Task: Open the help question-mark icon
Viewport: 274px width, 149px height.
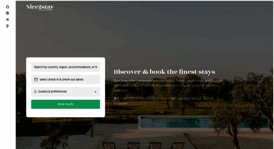Action: click(x=7, y=13)
